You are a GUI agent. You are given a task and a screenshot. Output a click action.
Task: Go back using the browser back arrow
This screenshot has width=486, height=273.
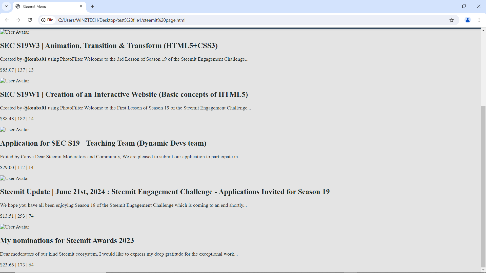pos(7,20)
